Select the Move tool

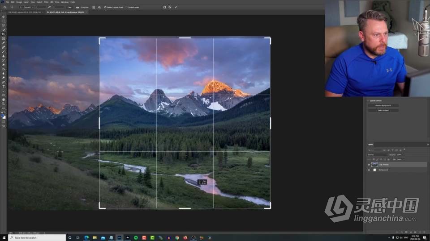[x=3, y=17]
